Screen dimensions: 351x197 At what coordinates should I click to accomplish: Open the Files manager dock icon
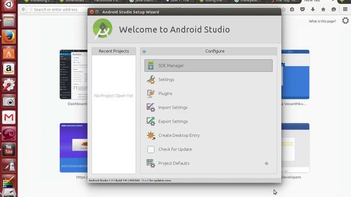click(9, 21)
